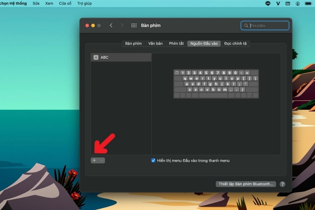The height and width of the screenshot is (210, 315).
Task: Select ABC input source in list
Action: point(121,57)
